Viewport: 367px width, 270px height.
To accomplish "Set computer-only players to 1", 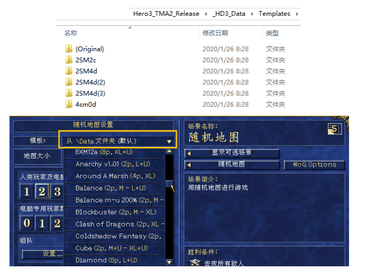I will pos(42,223).
